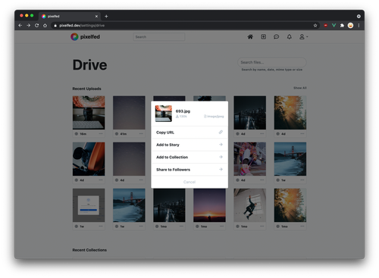Screen dimensions: 379x278
Task: Choose Share to Followers
Action: [189, 170]
